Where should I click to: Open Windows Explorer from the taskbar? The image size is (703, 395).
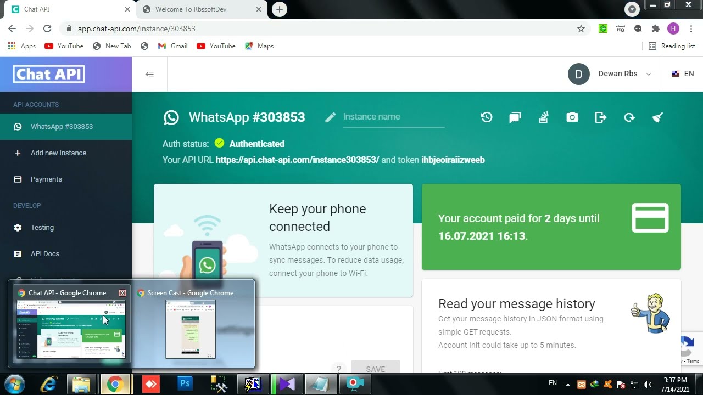[x=81, y=384]
